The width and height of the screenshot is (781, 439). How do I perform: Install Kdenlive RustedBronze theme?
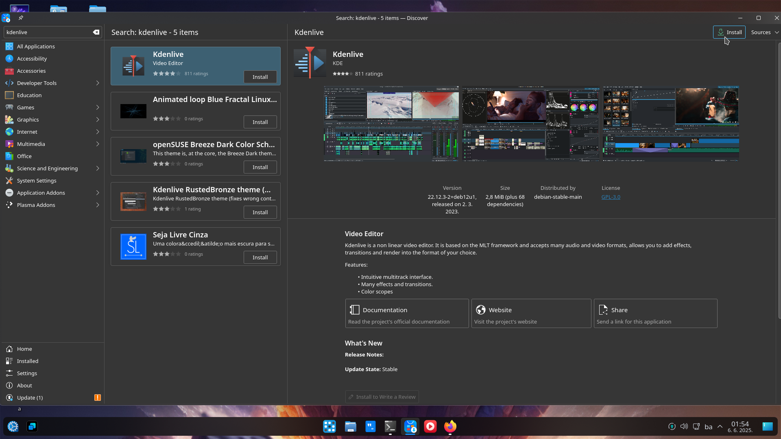click(260, 212)
